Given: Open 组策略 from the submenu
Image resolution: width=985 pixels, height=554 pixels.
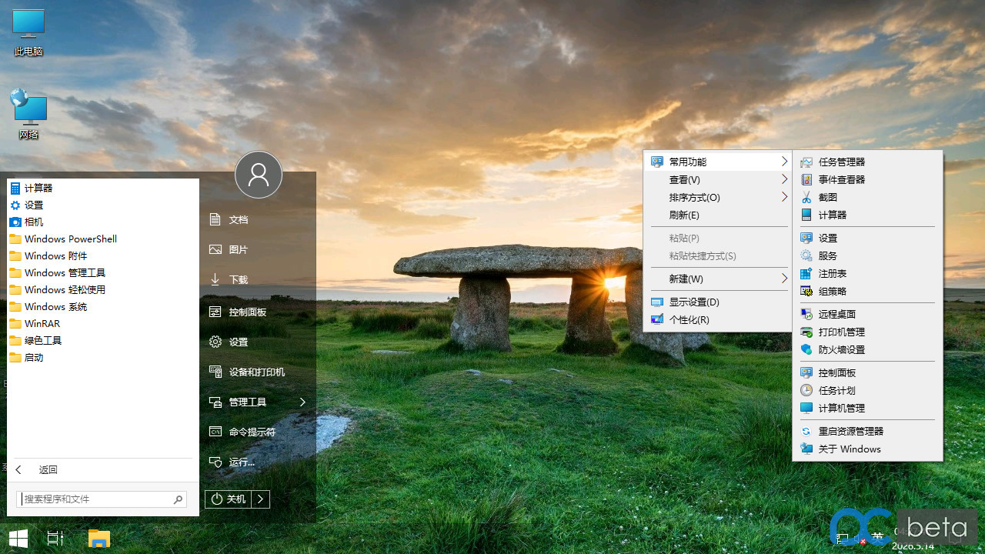Looking at the screenshot, I should (867, 291).
